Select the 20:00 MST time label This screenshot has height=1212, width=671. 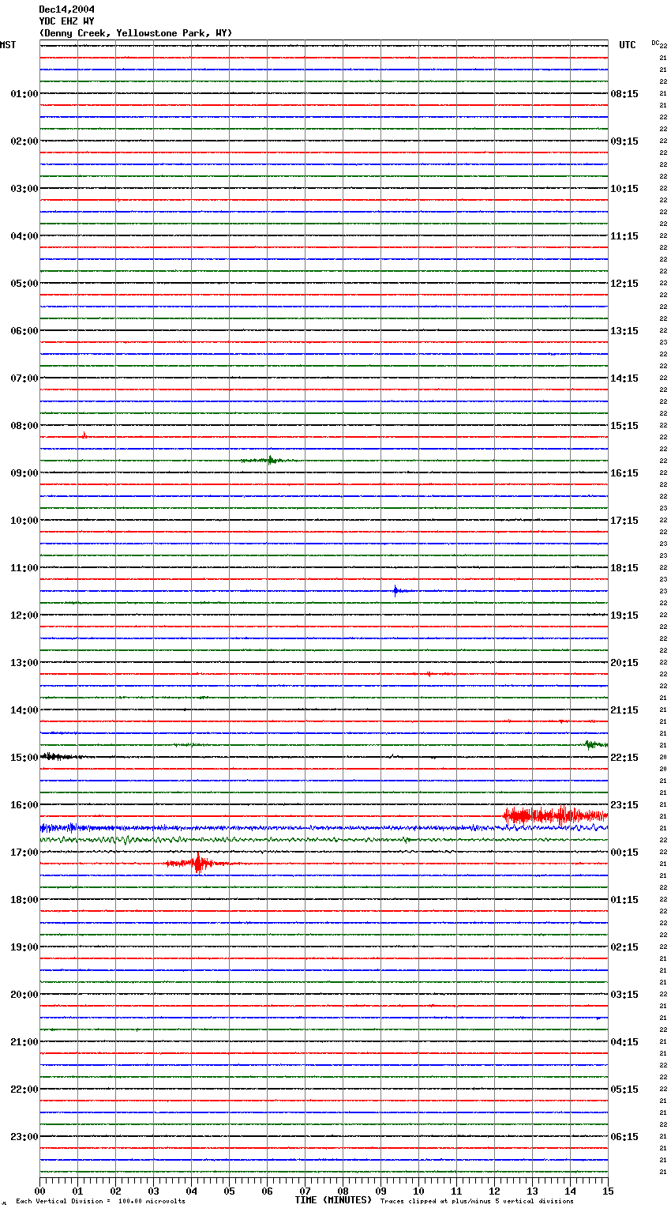point(24,995)
